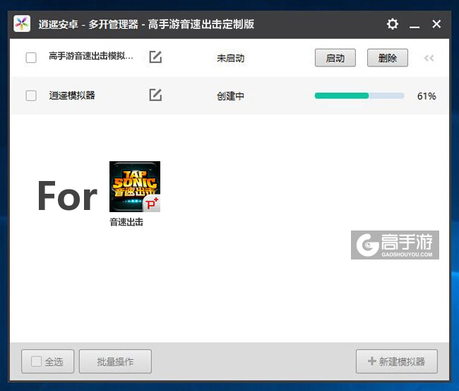This screenshot has width=459, height=391.
Task: Click the 61% creation progress bar
Action: coord(359,95)
